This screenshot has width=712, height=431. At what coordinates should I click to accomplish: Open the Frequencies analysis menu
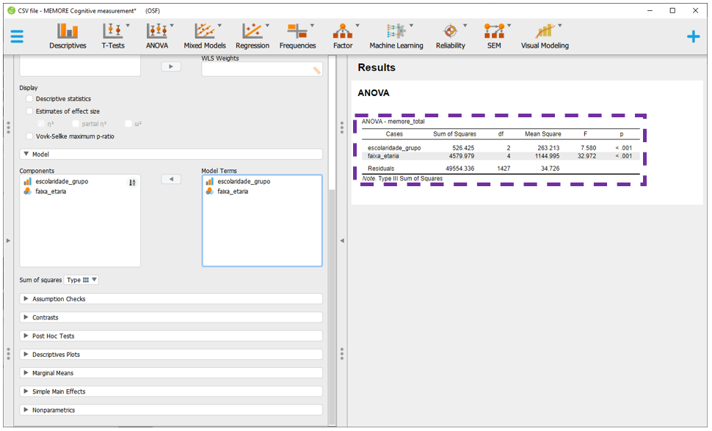coord(297,36)
